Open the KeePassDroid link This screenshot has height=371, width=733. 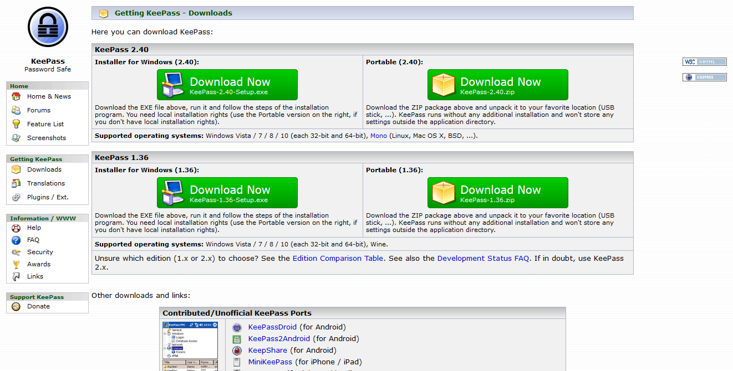(272, 327)
